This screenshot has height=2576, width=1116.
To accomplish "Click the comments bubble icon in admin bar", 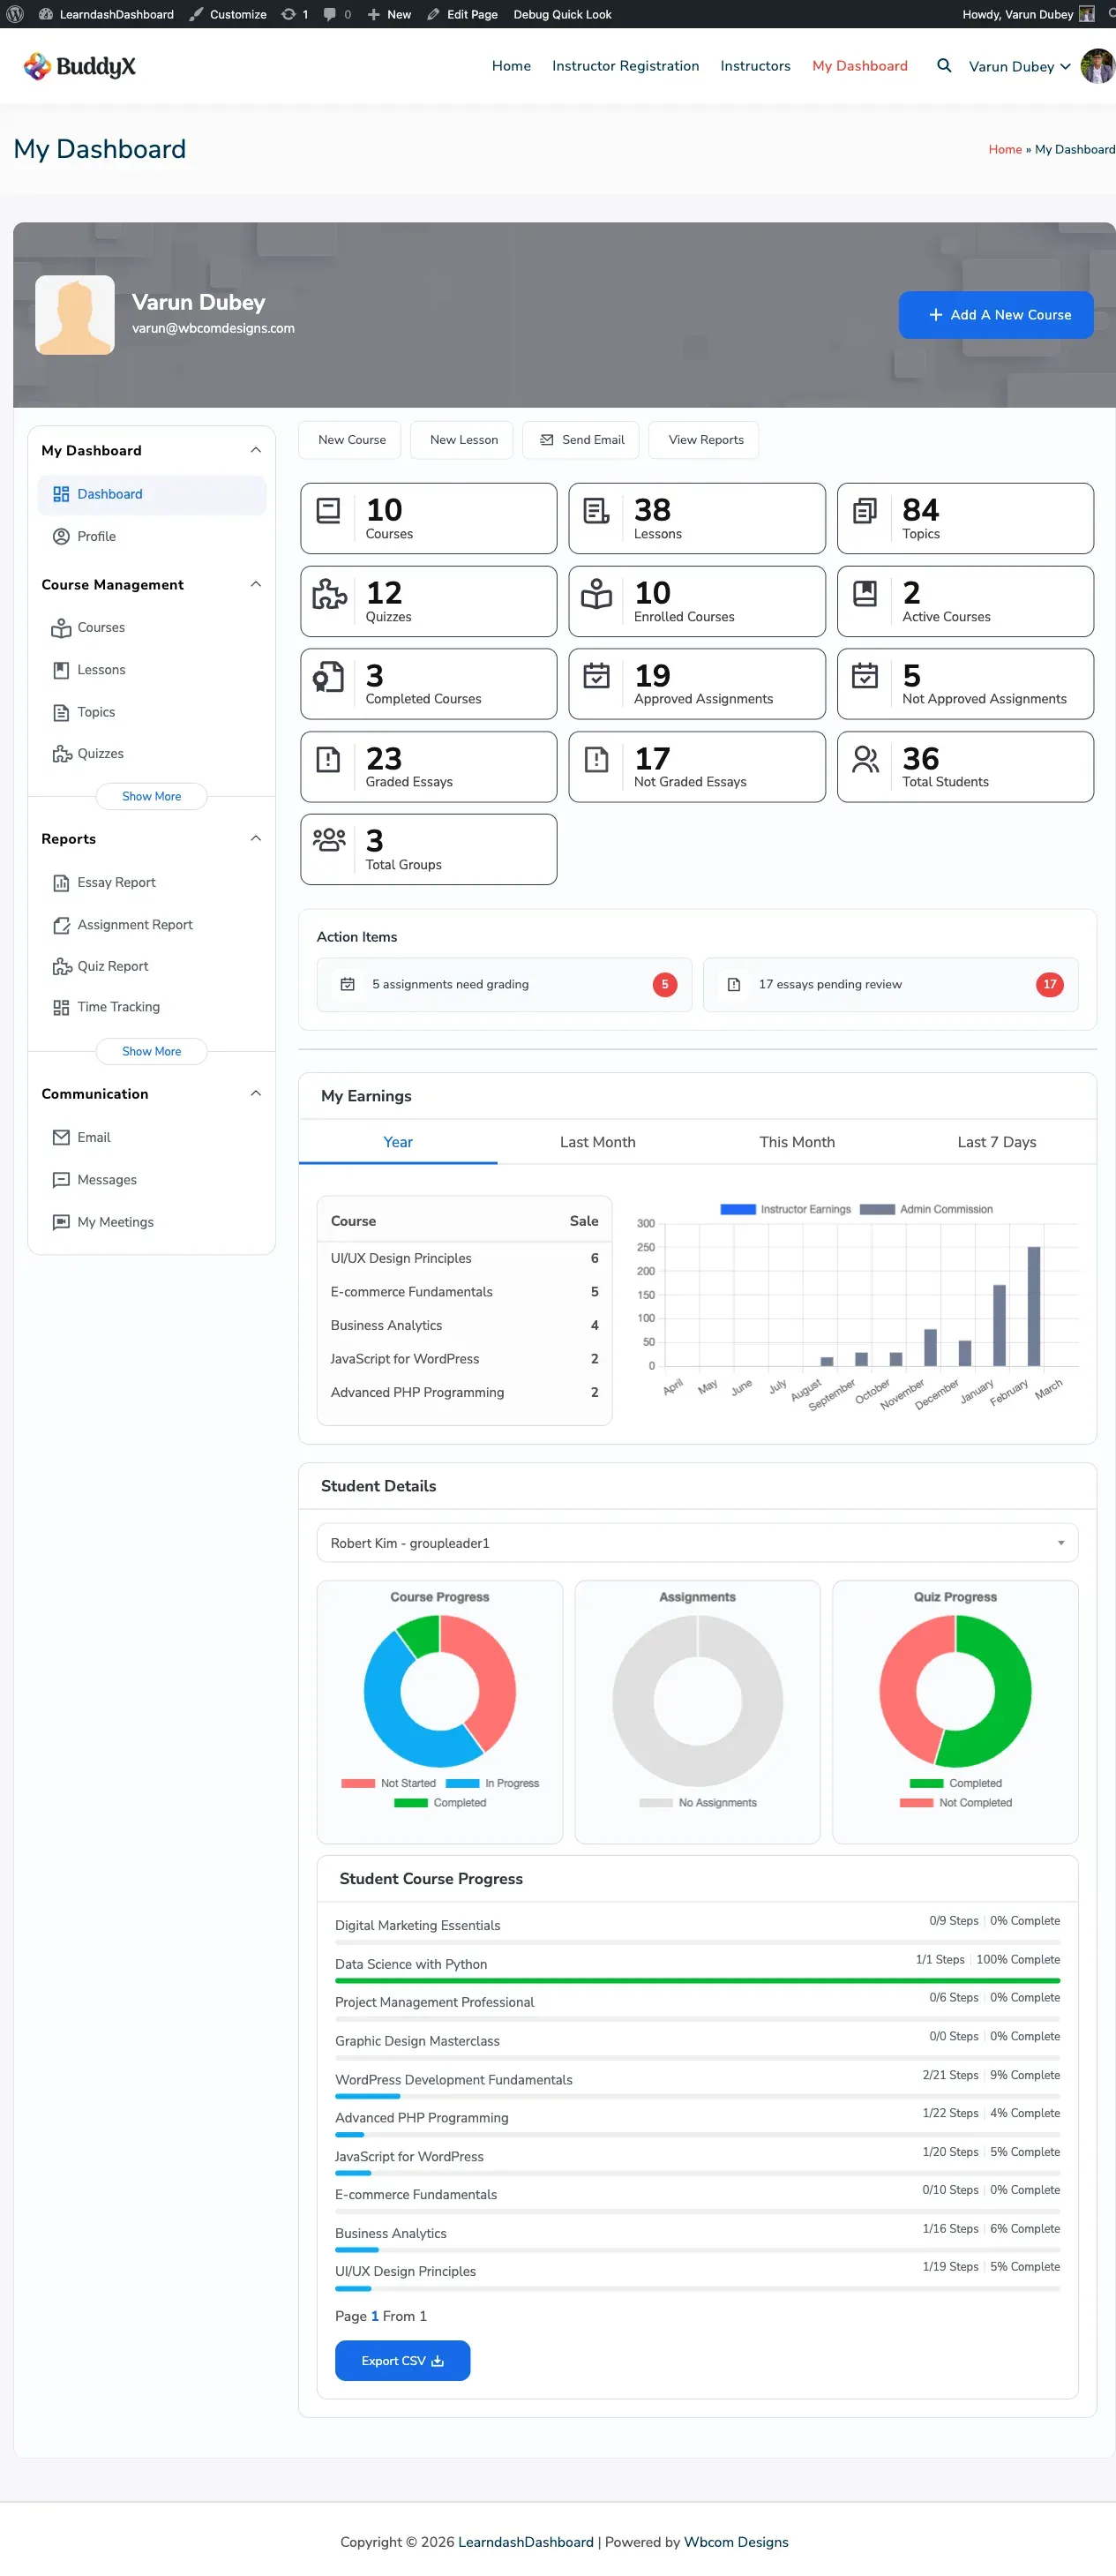I will tap(329, 14).
